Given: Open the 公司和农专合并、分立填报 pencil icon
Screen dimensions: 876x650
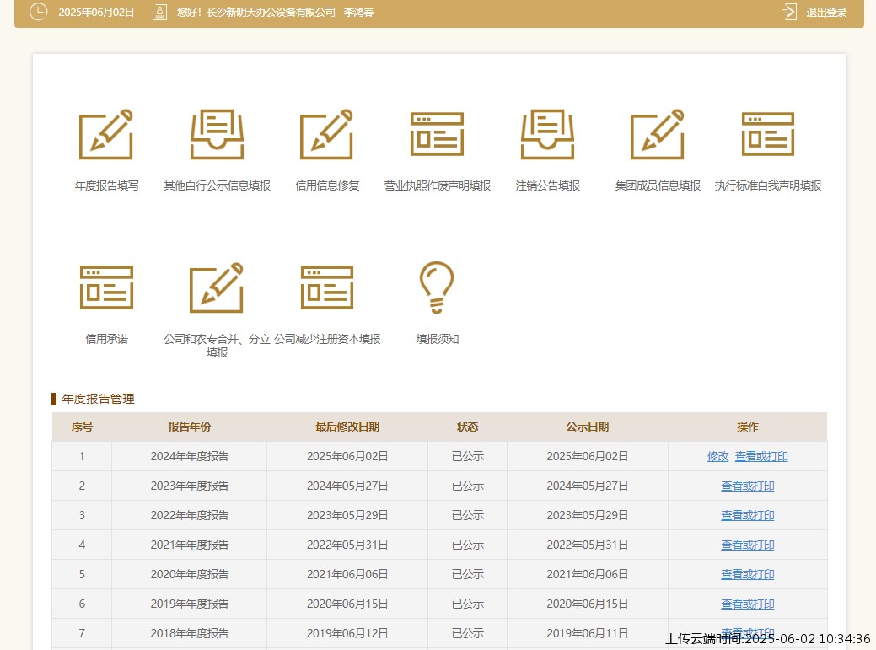Looking at the screenshot, I should click(217, 287).
